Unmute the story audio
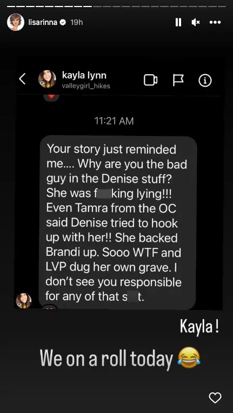Viewport: 233px width, 413px height. pyautogui.click(x=196, y=23)
